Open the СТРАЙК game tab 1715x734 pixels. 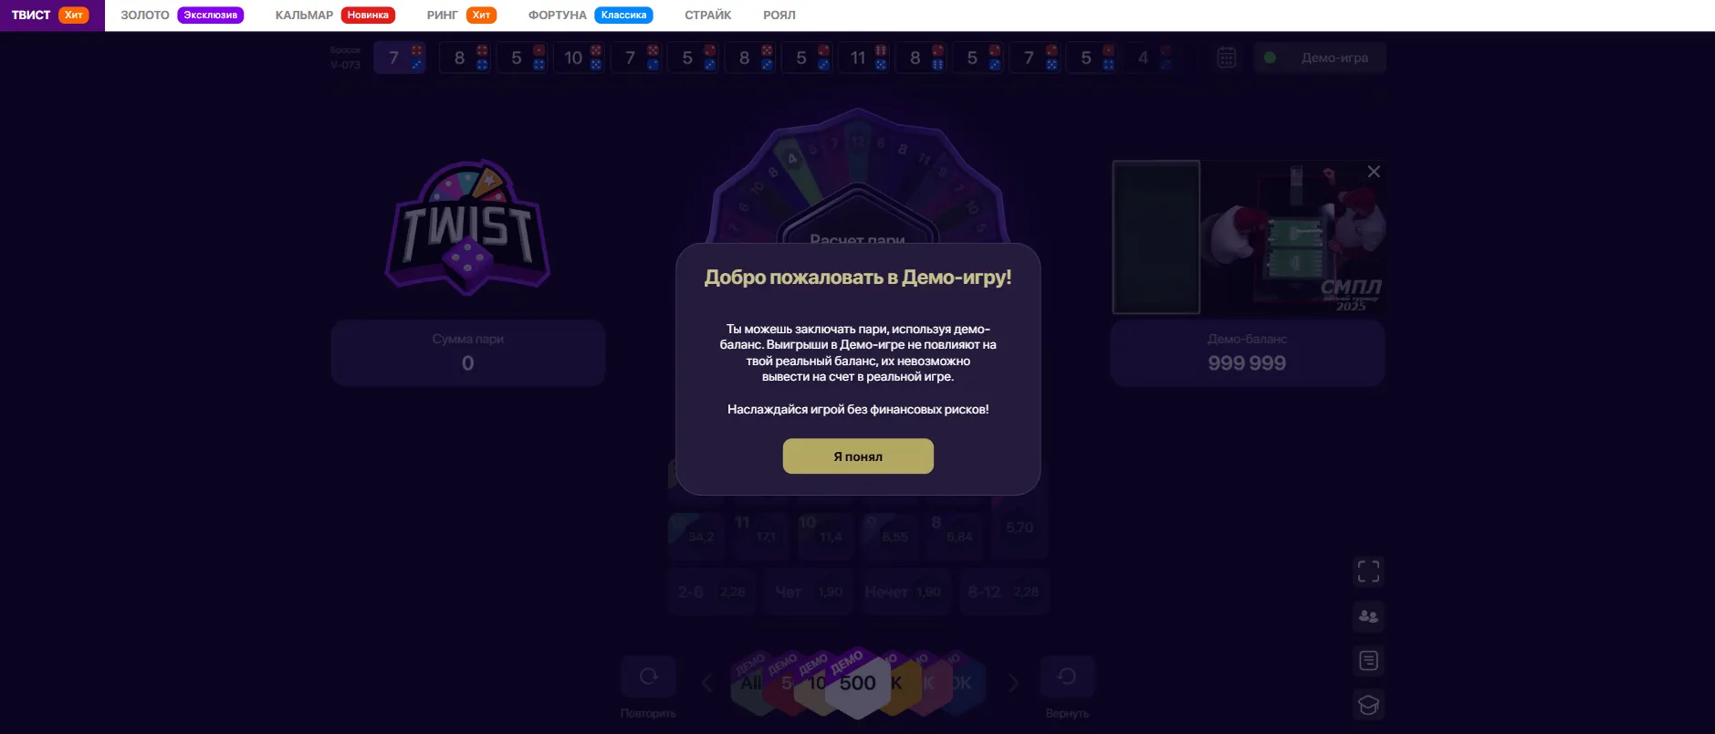click(708, 16)
